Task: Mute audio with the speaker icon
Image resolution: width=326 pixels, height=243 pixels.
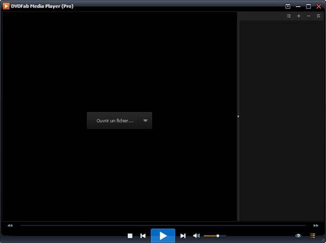Action: (196, 235)
